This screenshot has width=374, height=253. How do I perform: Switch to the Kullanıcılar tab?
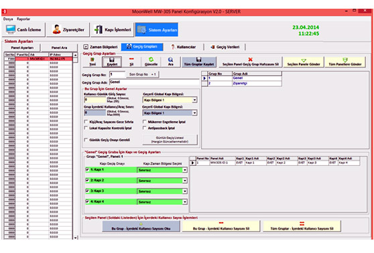(x=184, y=47)
